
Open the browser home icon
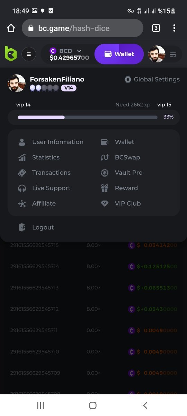pyautogui.click(x=11, y=28)
